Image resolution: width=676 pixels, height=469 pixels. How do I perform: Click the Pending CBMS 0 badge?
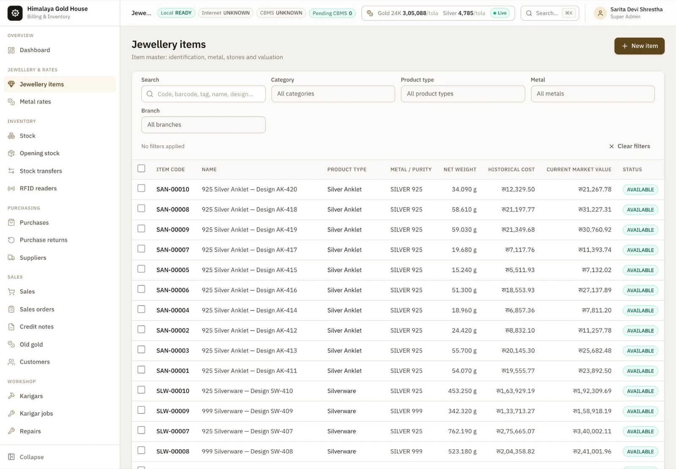tap(332, 13)
